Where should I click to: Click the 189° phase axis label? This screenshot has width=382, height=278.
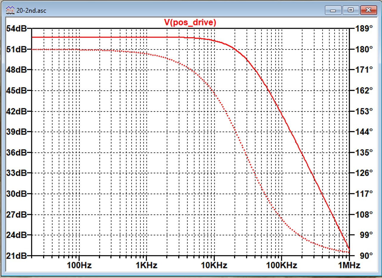(x=364, y=29)
